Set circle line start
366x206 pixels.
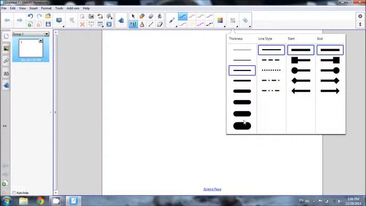tap(301, 70)
